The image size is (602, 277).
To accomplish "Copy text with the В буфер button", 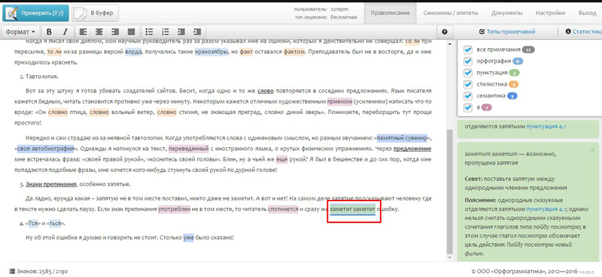I will [x=96, y=13].
